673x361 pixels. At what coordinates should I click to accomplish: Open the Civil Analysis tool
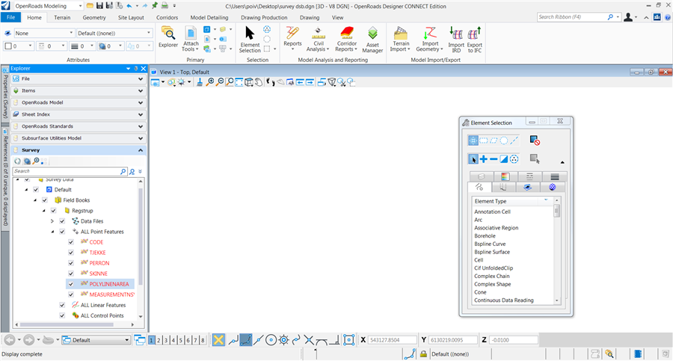(x=319, y=37)
